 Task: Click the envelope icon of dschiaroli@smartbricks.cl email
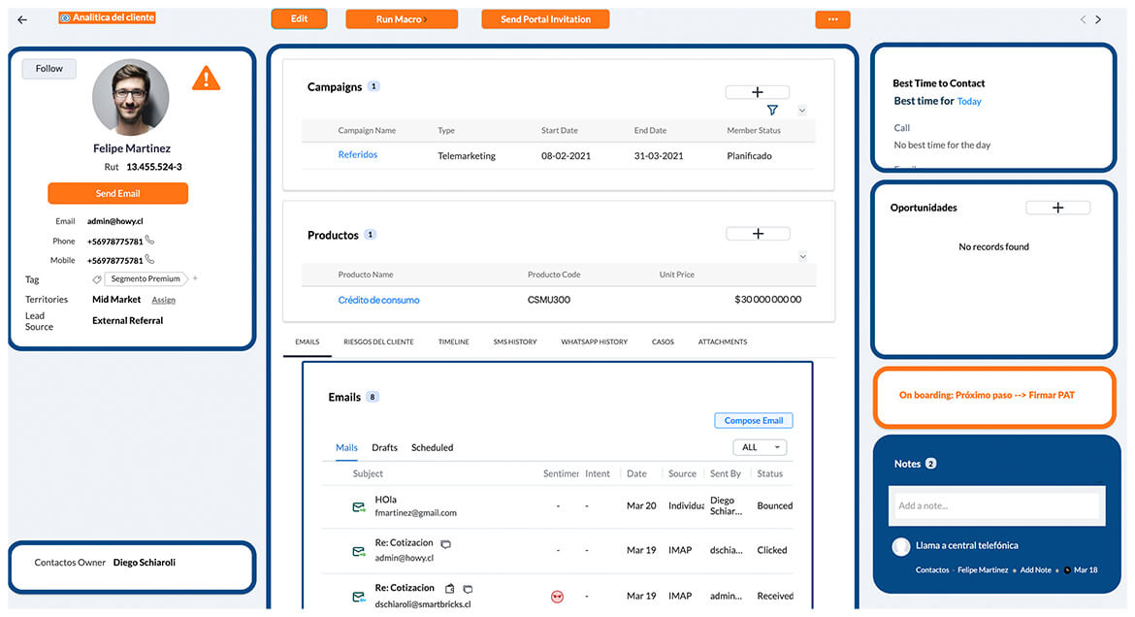[358, 597]
